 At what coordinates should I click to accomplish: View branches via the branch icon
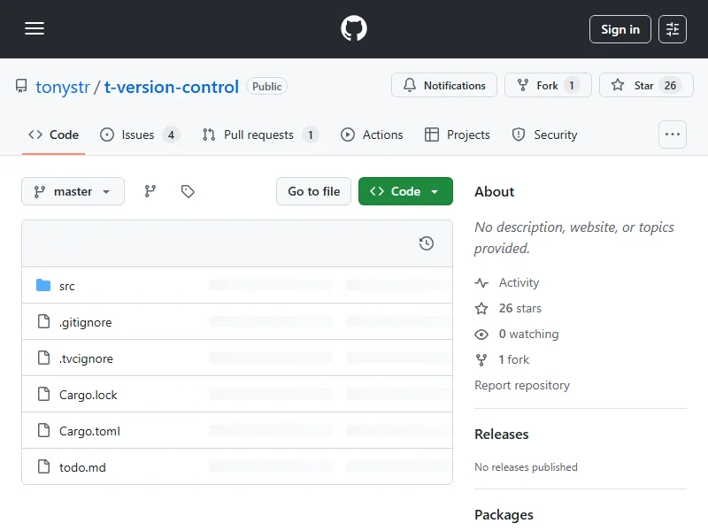point(150,191)
